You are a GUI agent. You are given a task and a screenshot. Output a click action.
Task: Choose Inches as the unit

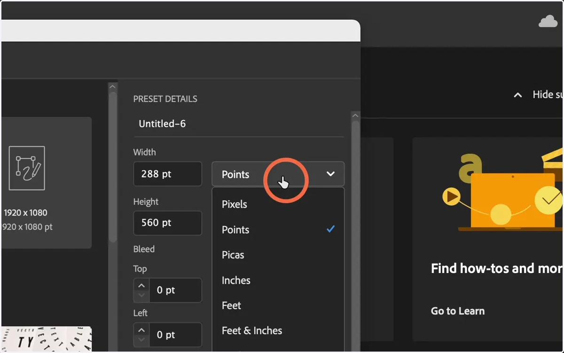coord(278,281)
